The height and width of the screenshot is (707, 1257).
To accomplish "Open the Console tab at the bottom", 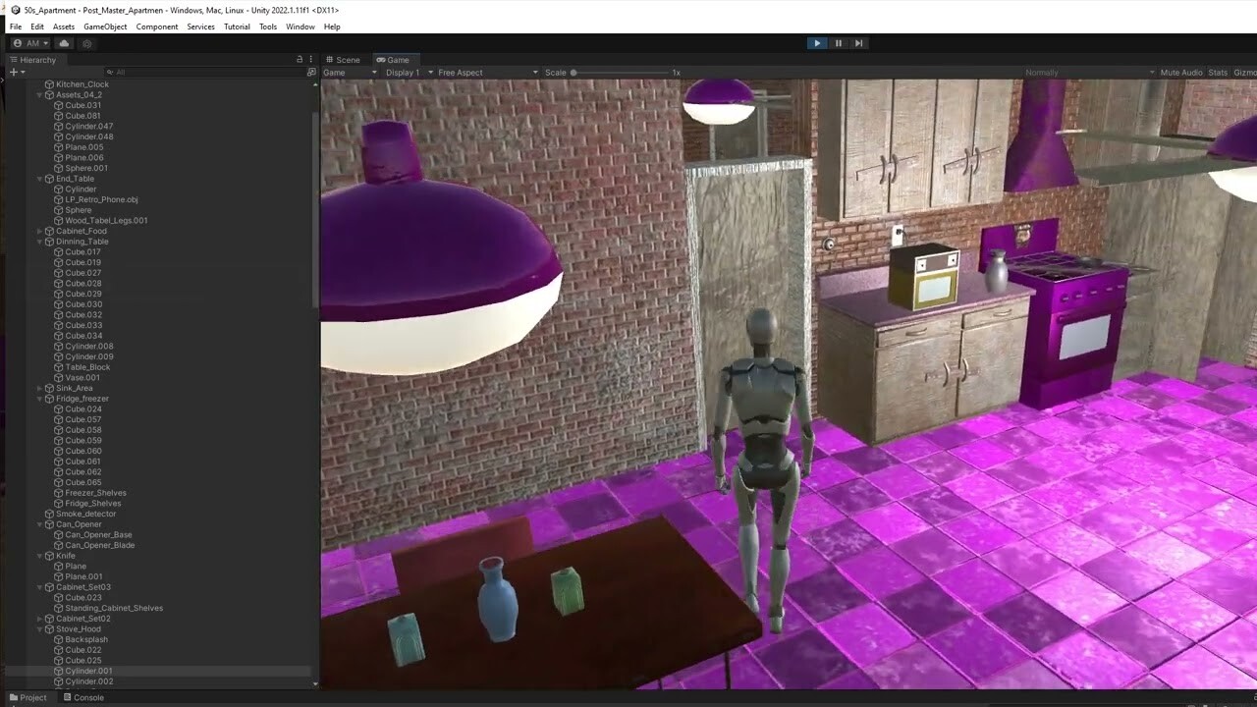I will (83, 697).
